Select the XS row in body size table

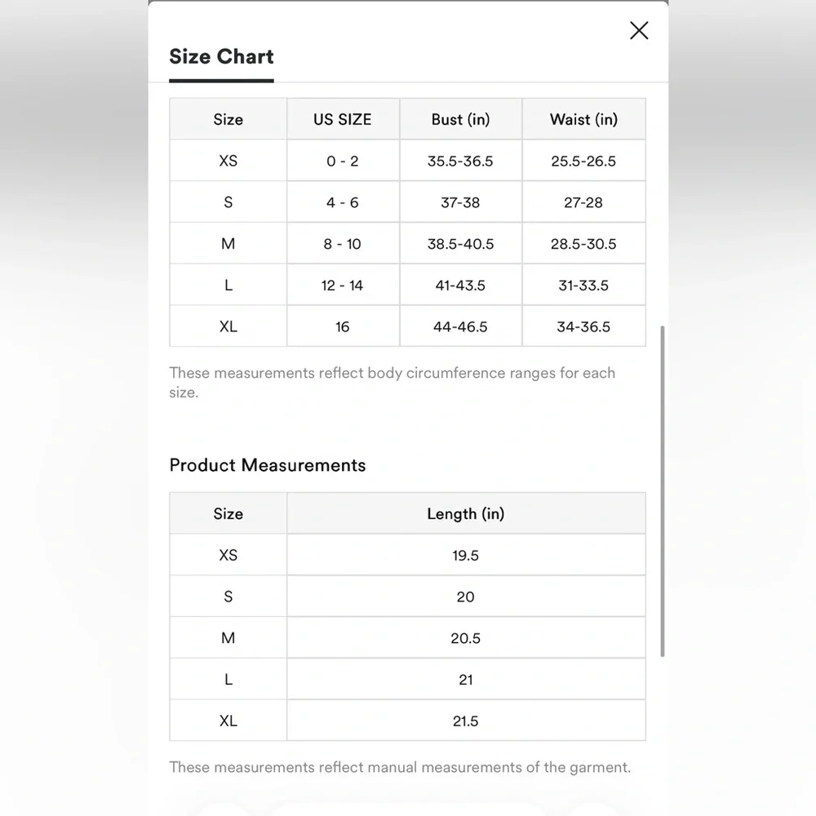(228, 161)
